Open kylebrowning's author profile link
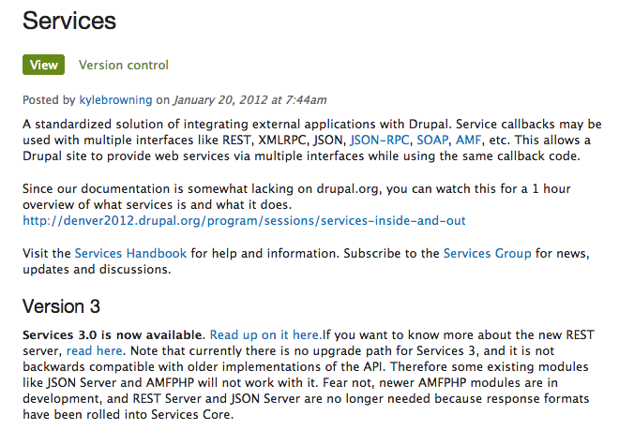The image size is (619, 430). pos(116,99)
